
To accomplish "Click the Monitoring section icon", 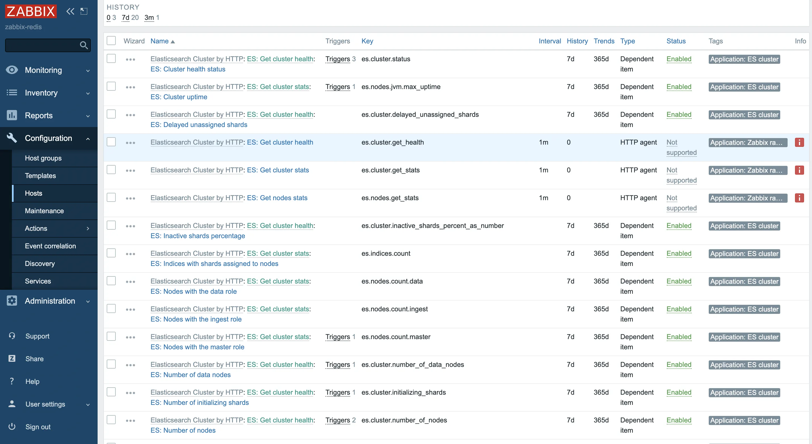I will (x=12, y=70).
